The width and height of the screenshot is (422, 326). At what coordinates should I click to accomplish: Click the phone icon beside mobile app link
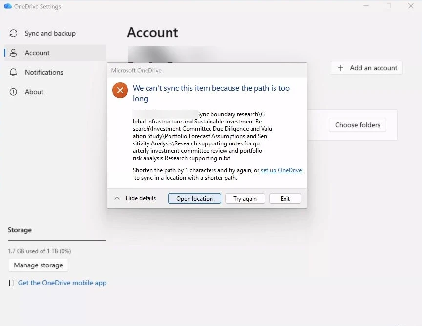tap(11, 283)
